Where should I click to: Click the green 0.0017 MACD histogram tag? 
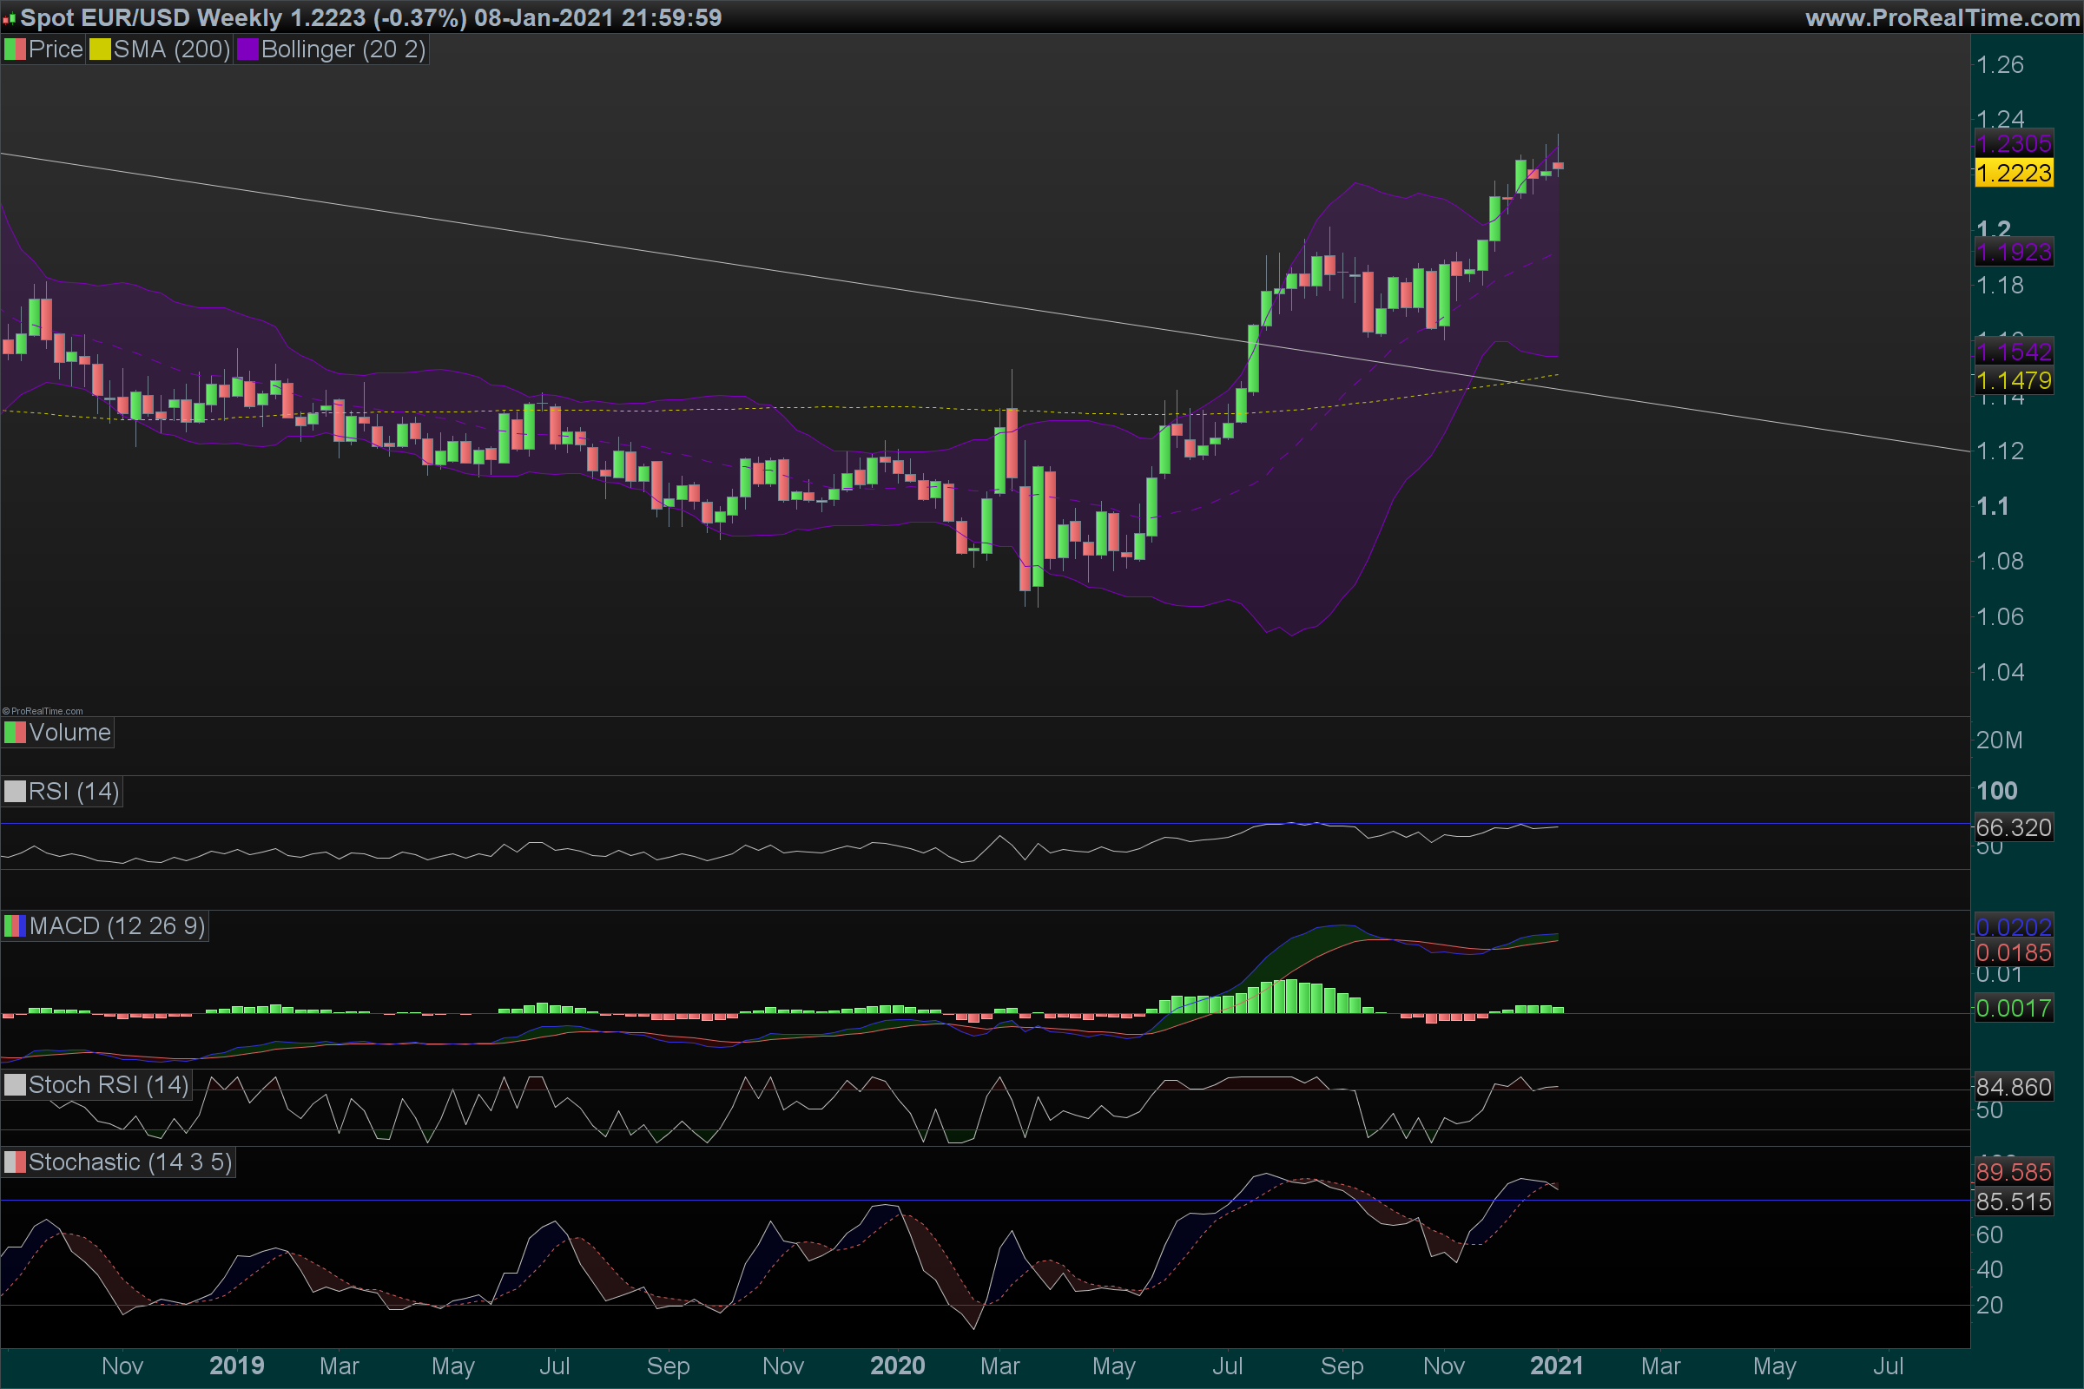tap(2013, 1008)
